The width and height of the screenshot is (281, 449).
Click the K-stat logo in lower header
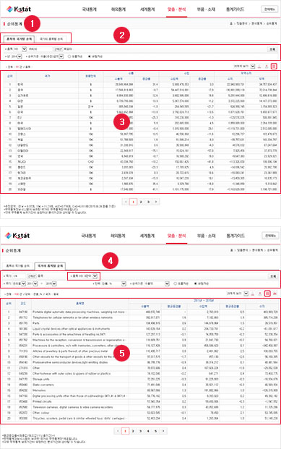click(18, 236)
